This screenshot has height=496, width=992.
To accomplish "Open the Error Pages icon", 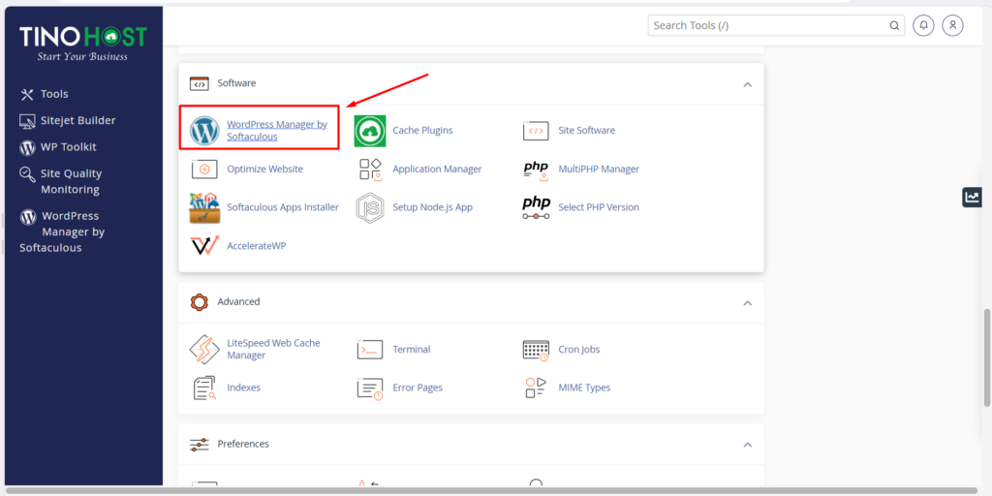I will pyautogui.click(x=370, y=387).
